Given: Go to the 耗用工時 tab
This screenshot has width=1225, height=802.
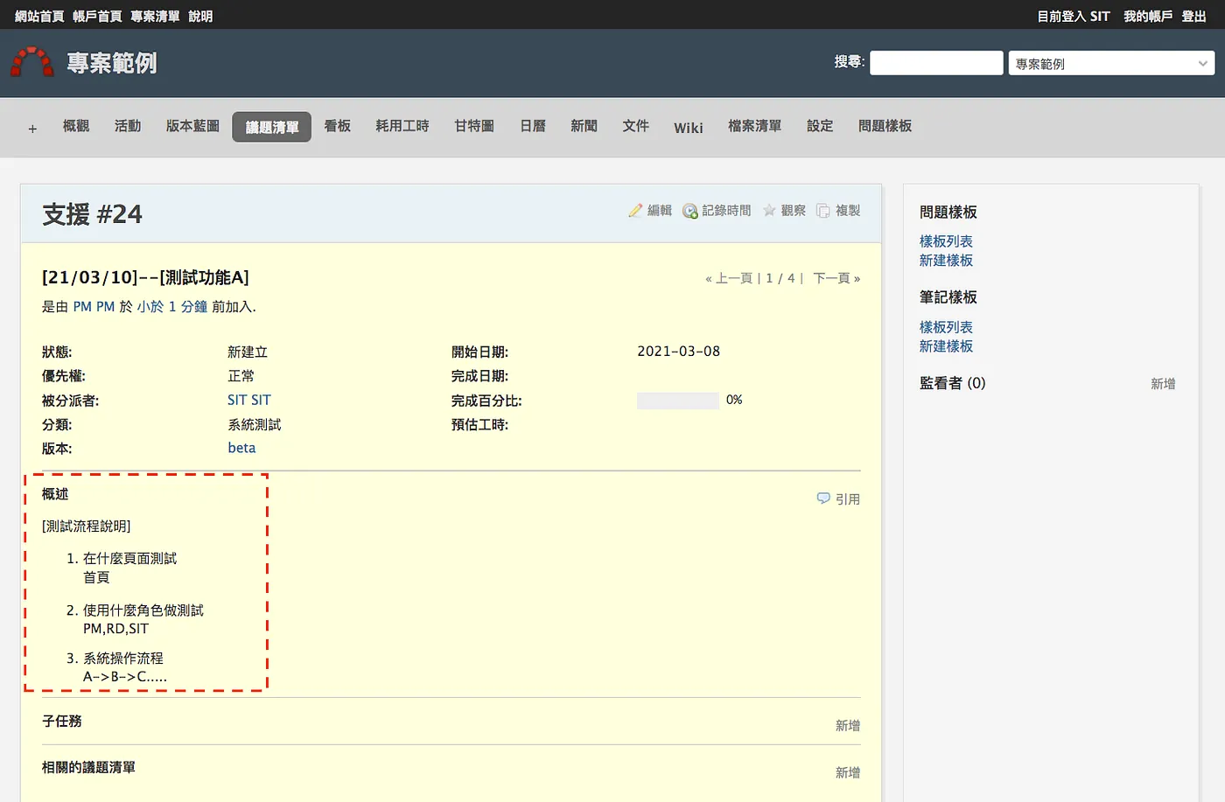Looking at the screenshot, I should (x=402, y=126).
